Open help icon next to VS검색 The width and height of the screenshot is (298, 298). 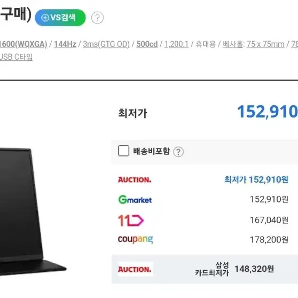click(x=97, y=18)
